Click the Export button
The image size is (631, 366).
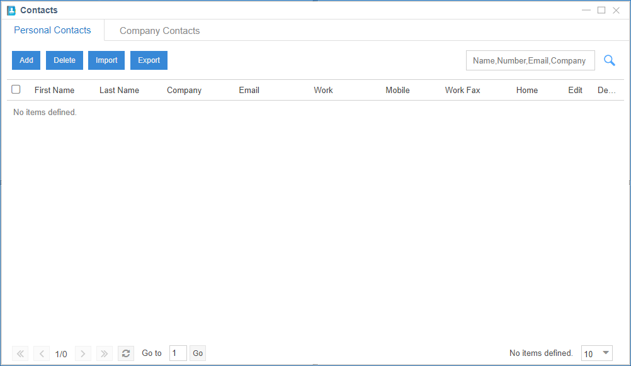click(149, 60)
